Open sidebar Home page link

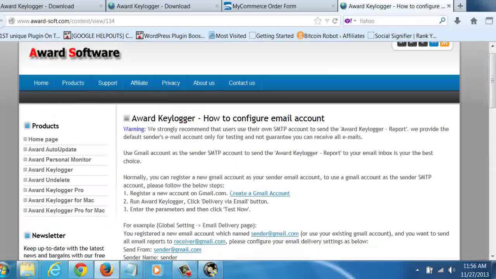[x=43, y=139]
